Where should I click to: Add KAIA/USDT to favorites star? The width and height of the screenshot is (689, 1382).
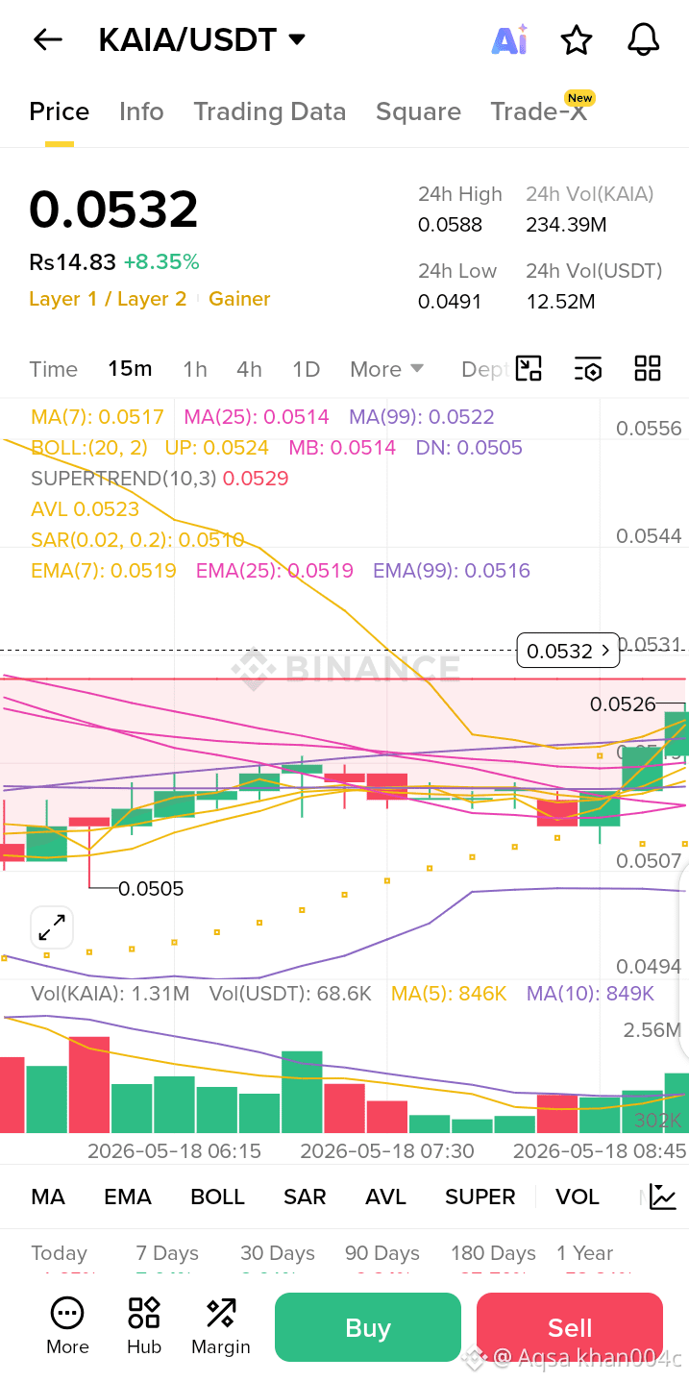(577, 39)
